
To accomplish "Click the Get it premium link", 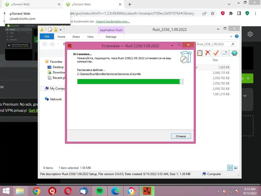I will pyautogui.click(x=33, y=110).
